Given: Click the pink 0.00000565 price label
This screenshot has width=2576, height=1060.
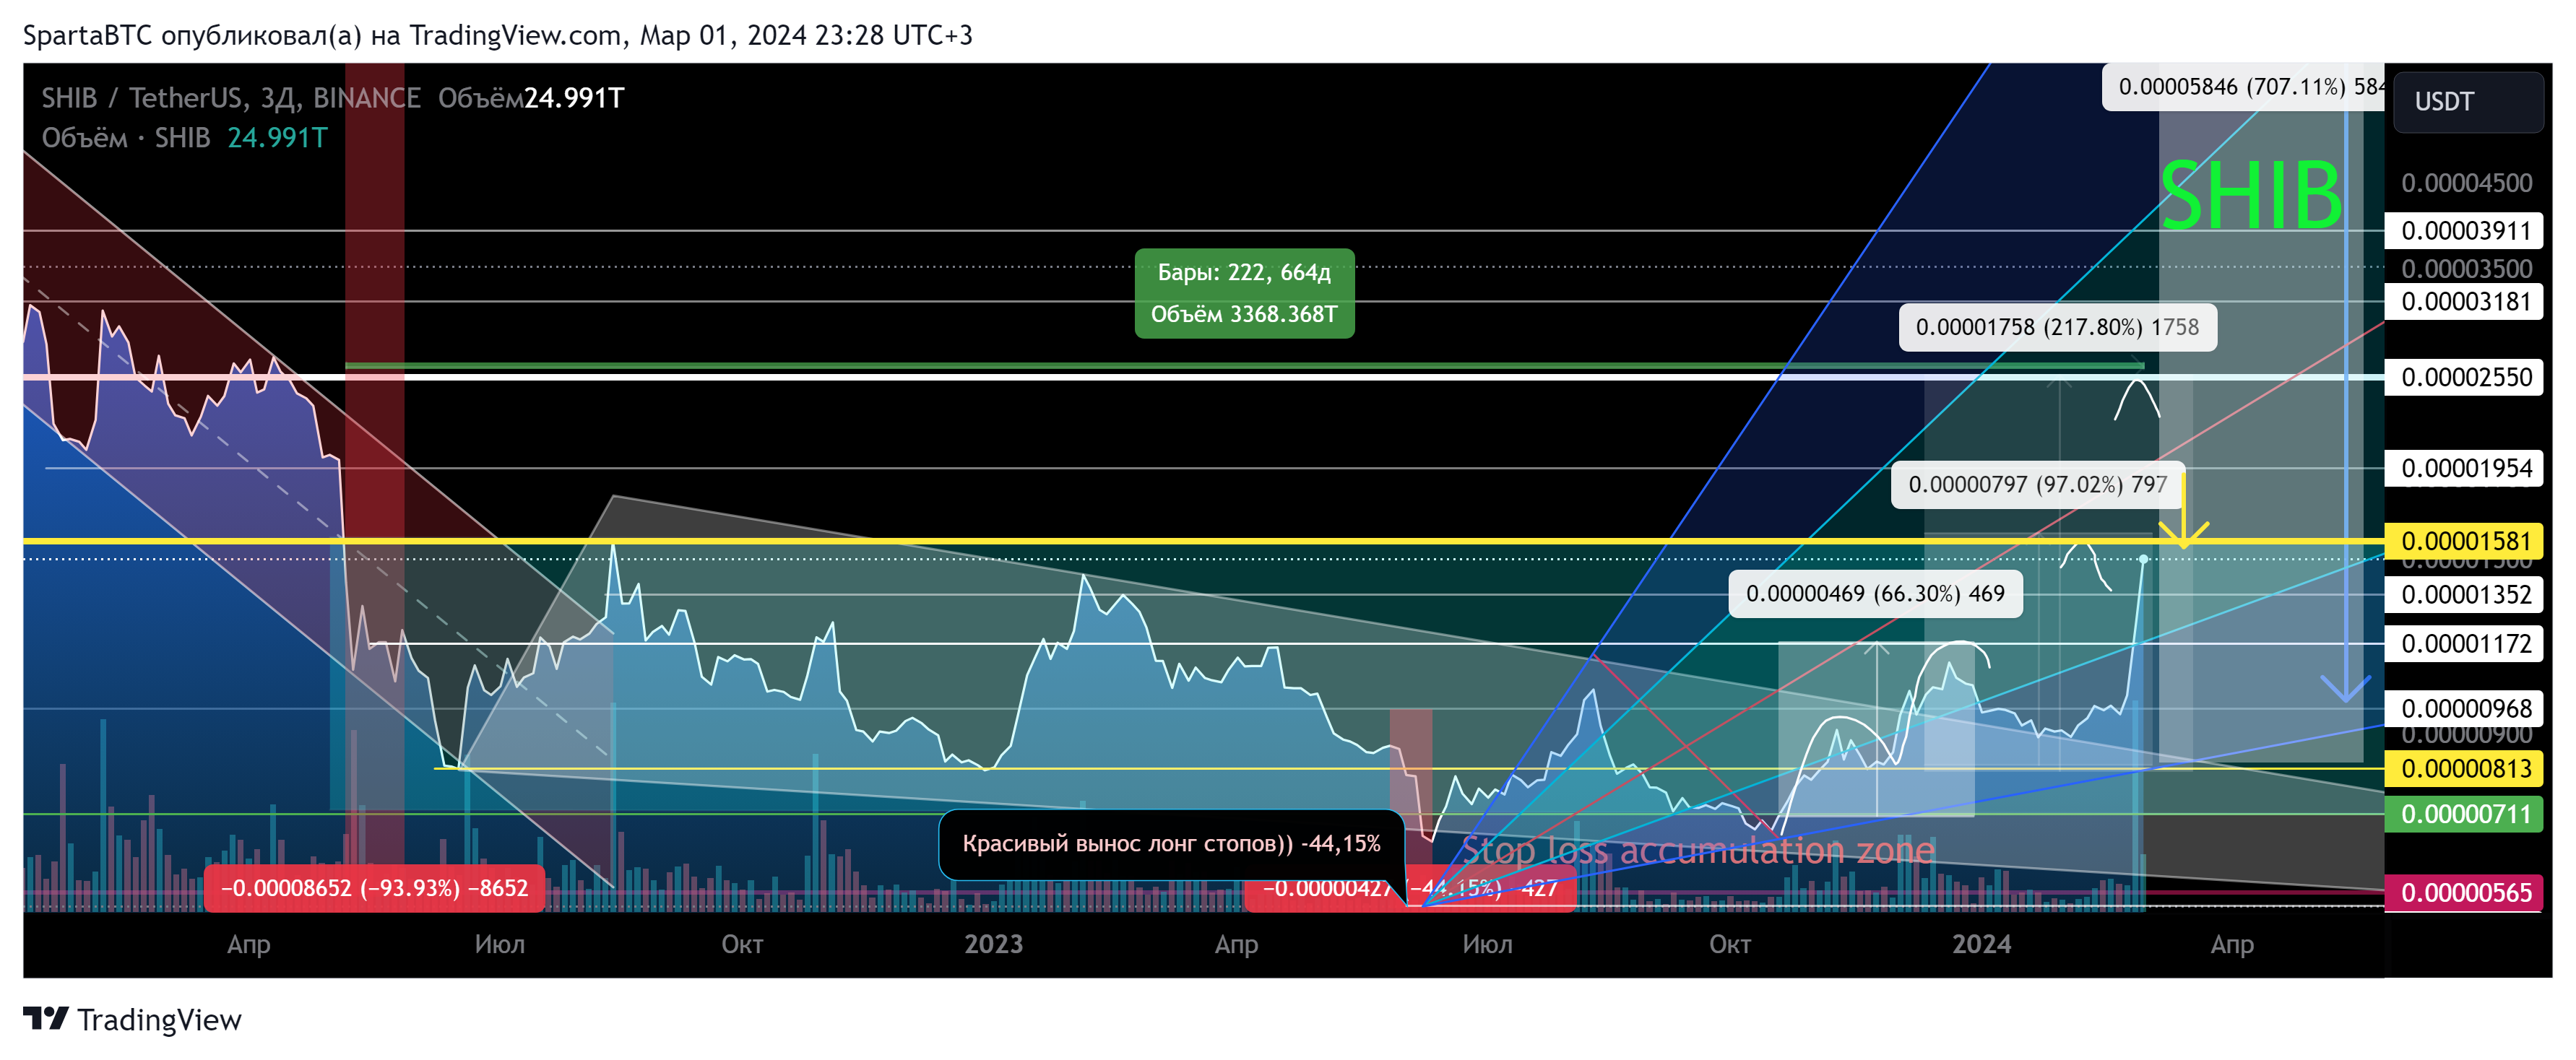Looking at the screenshot, I should (x=2464, y=893).
